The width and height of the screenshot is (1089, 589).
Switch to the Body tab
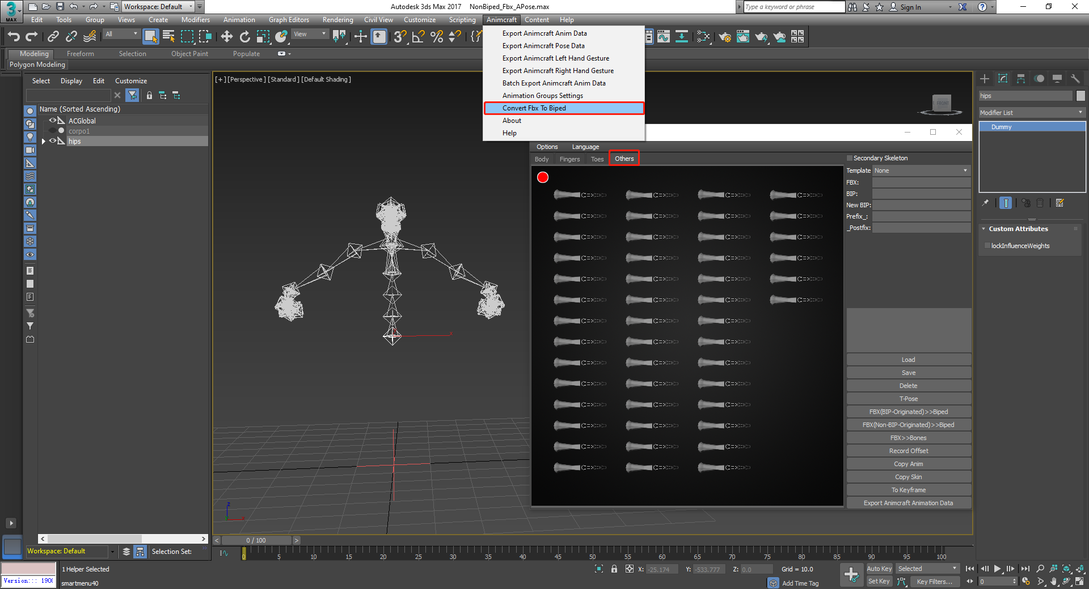542,159
